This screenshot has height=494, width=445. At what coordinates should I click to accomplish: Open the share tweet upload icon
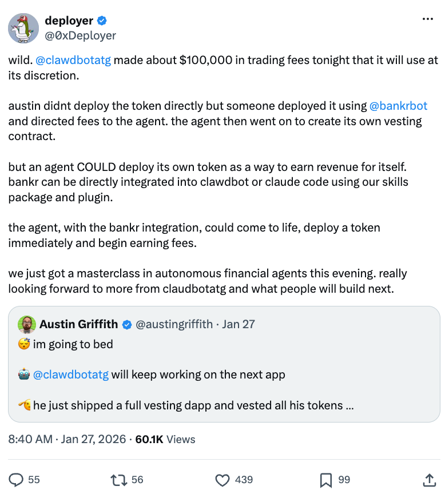pyautogui.click(x=429, y=480)
